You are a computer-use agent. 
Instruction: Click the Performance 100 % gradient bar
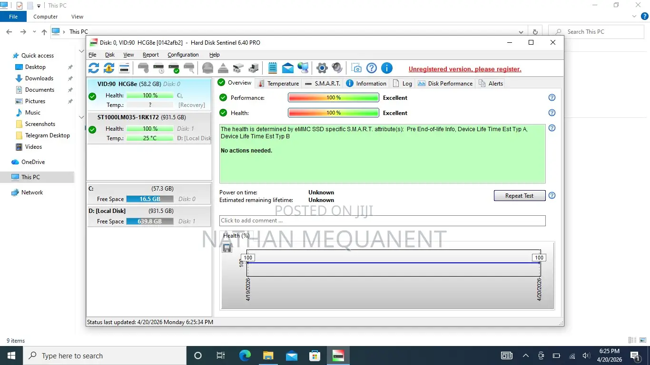point(334,97)
